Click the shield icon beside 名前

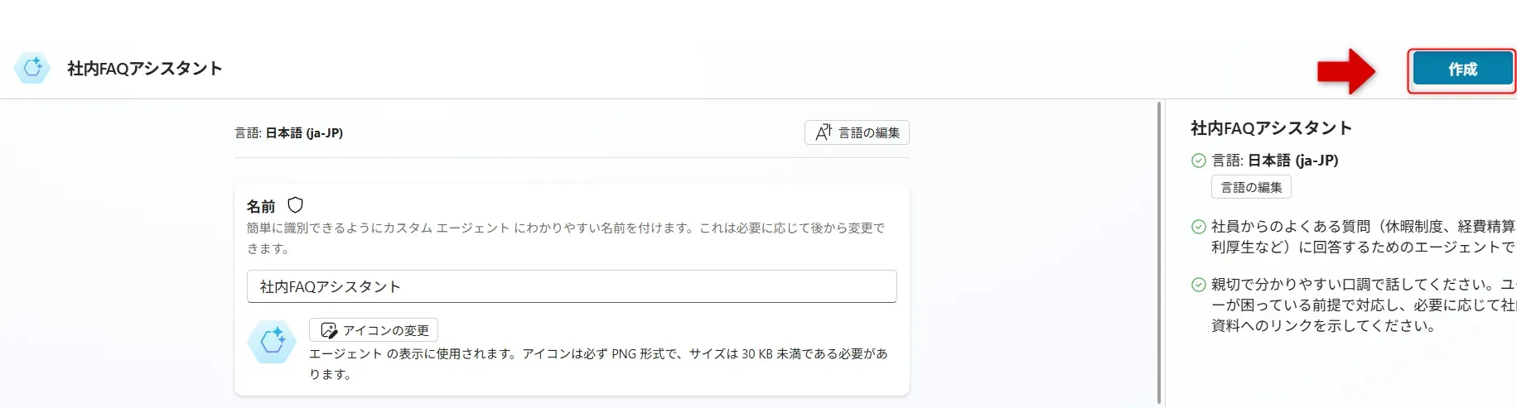pyautogui.click(x=295, y=205)
